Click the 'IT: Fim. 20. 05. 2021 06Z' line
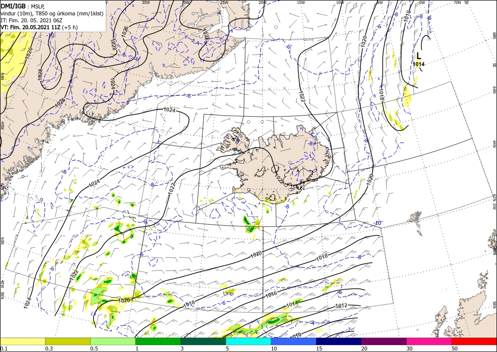This screenshot has width=497, height=352. [x=31, y=20]
